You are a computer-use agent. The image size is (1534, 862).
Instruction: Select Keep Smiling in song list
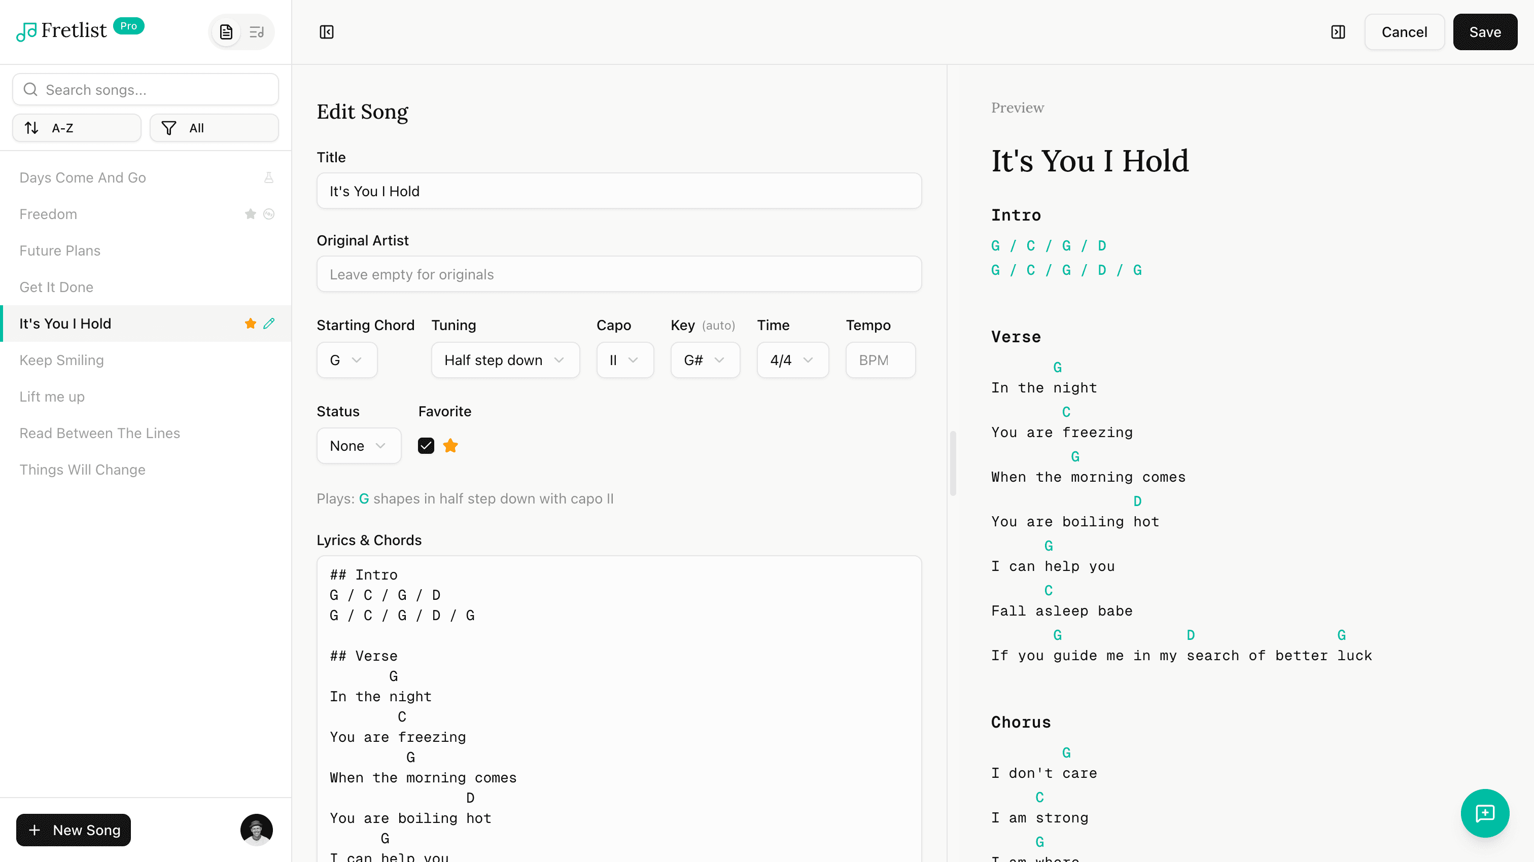tap(61, 360)
